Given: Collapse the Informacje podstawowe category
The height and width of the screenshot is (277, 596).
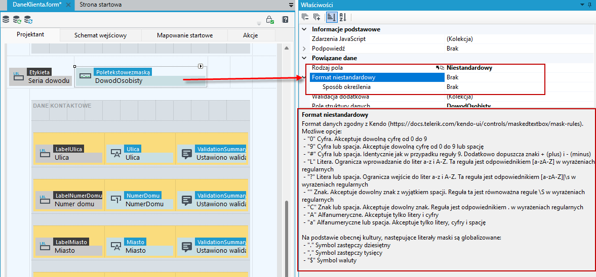Looking at the screenshot, I should click(304, 29).
